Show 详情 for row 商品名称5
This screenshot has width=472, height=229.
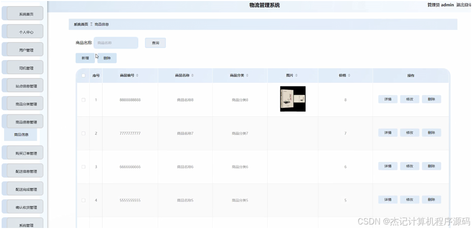click(388, 200)
